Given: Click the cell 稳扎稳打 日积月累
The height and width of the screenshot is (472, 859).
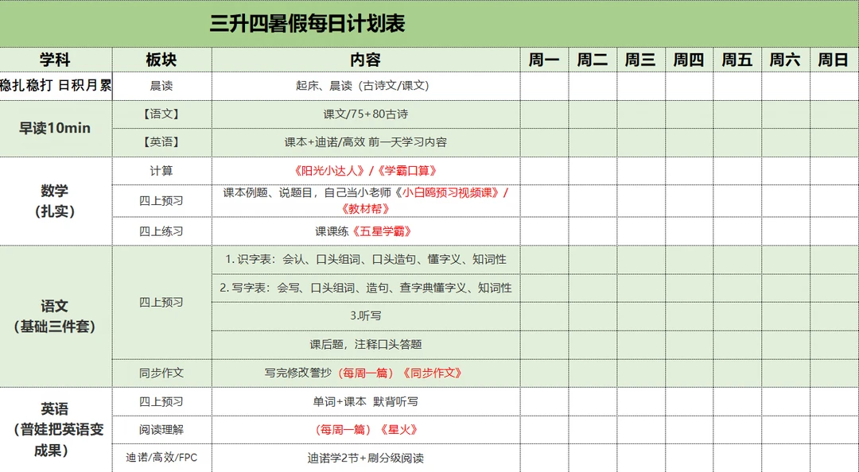Looking at the screenshot, I should pyautogui.click(x=56, y=86).
